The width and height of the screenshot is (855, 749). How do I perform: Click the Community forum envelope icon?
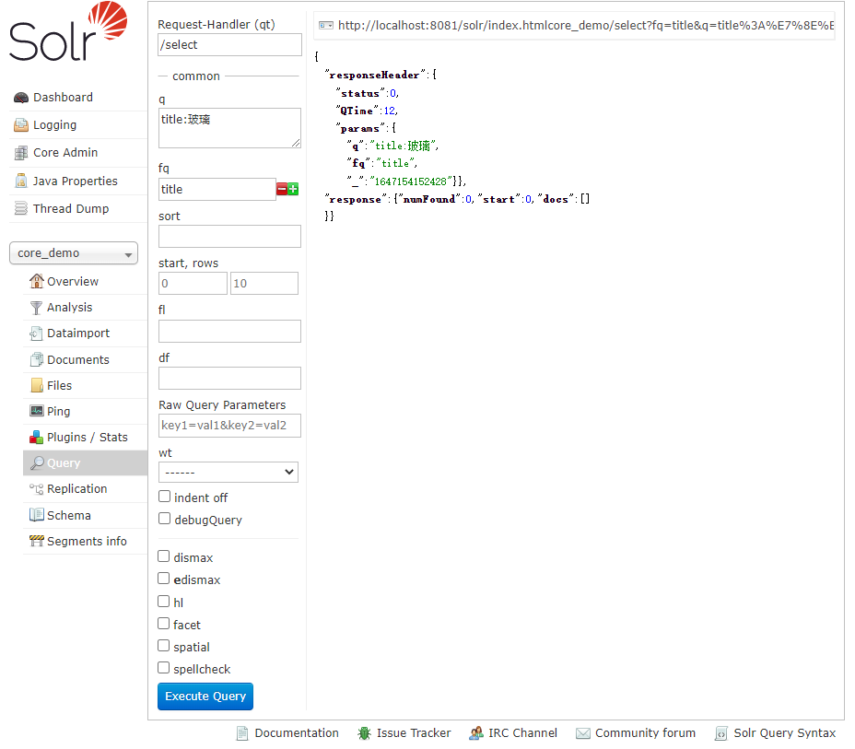[583, 733]
